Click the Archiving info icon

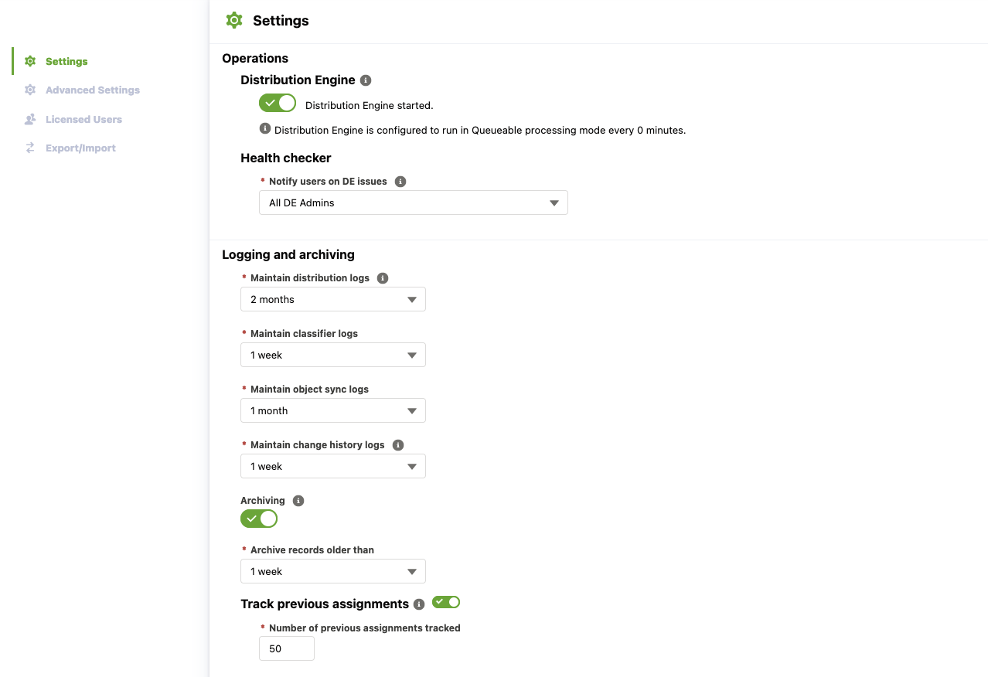pos(298,501)
